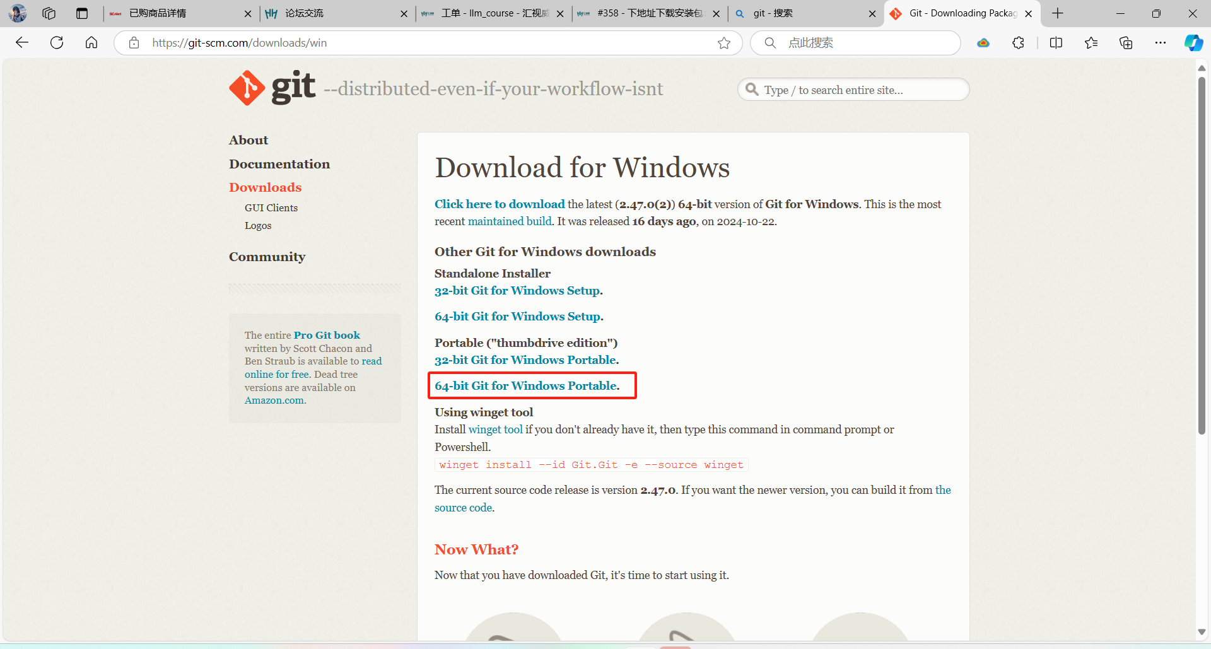Bookmark the page with the star icon

click(x=723, y=43)
